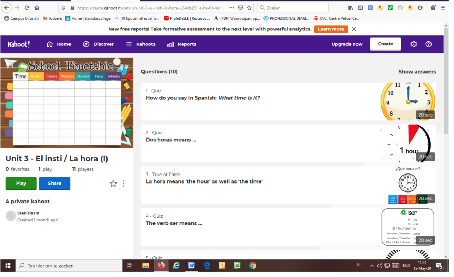Viewport: 454px width, 277px height.
Task: Open the Kahoot help question mark icon
Action: pos(428,44)
